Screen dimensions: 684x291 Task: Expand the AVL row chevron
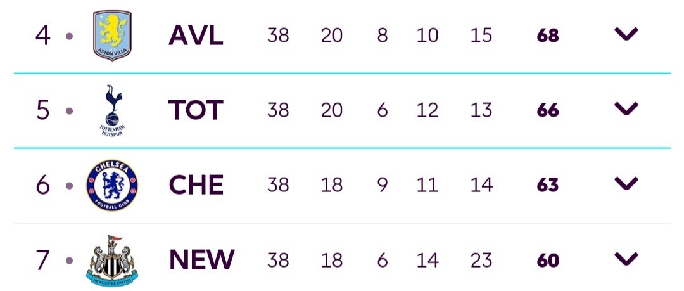[x=626, y=34]
